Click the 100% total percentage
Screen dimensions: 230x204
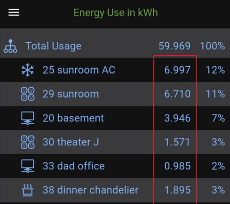[x=213, y=46]
